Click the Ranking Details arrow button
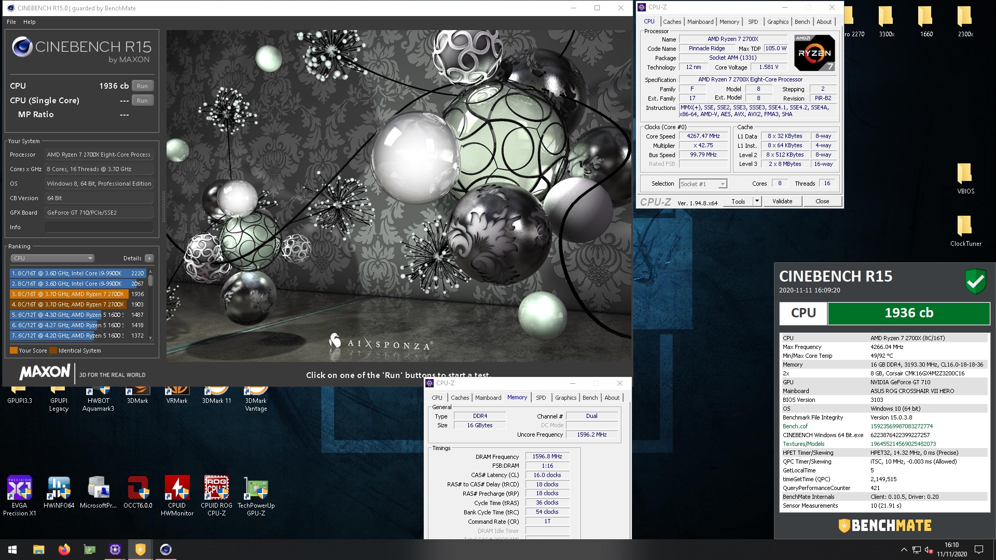This screenshot has height=560, width=996. [x=149, y=258]
